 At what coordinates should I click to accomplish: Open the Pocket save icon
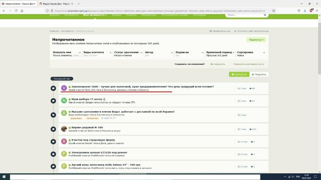pos(299,11)
